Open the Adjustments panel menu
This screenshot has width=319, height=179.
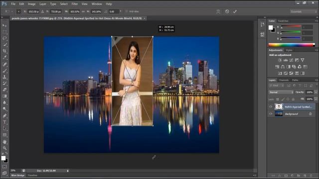click(316, 50)
